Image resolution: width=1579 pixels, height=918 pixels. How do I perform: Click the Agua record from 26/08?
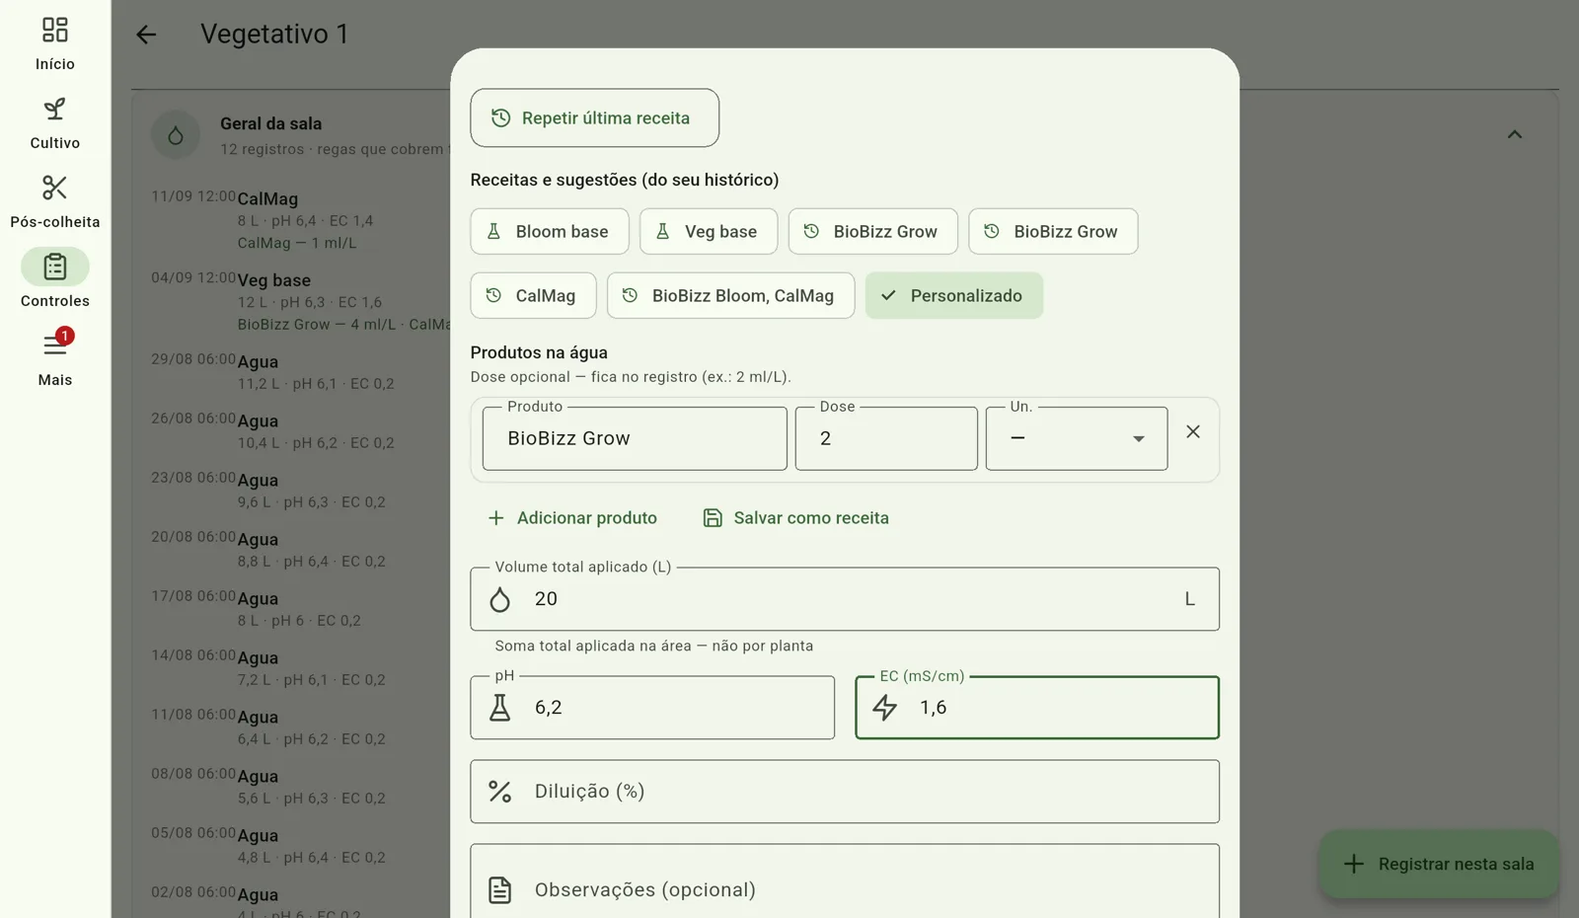point(301,431)
